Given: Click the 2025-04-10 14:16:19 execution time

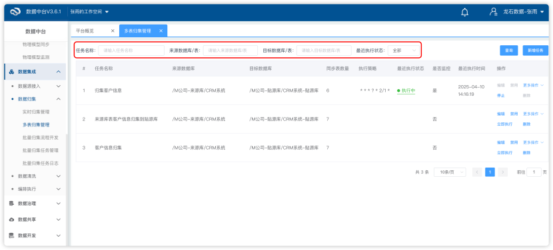Looking at the screenshot, I should click(x=471, y=90).
